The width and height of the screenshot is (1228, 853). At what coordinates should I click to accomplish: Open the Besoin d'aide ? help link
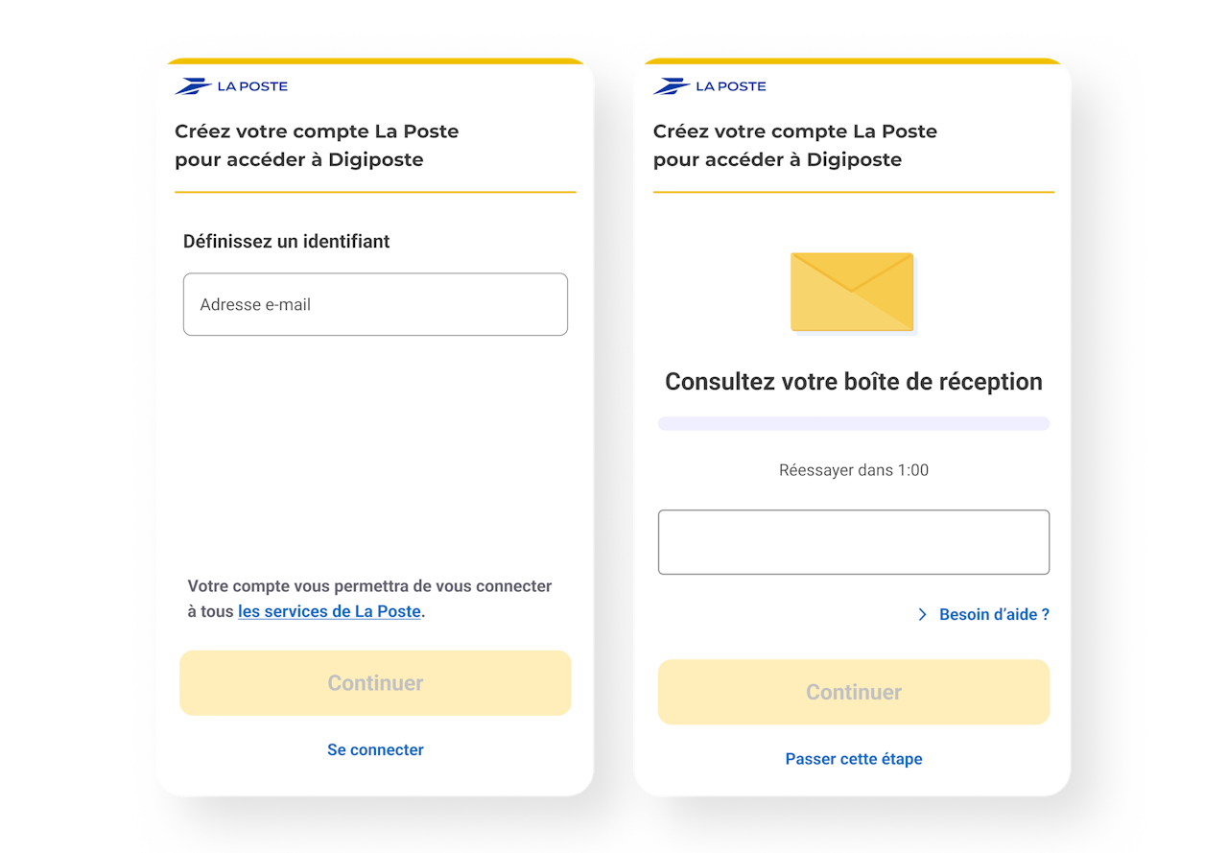point(994,614)
